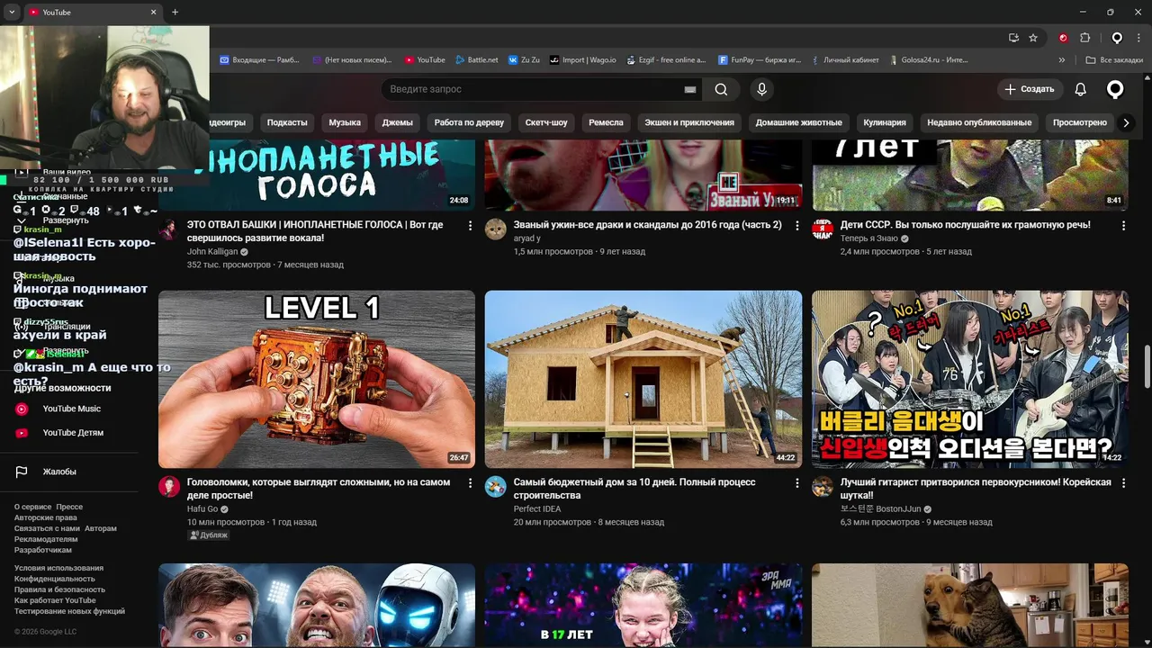This screenshot has height=648, width=1152.
Task: Open the Battle.net bookmark
Action: pos(476,60)
